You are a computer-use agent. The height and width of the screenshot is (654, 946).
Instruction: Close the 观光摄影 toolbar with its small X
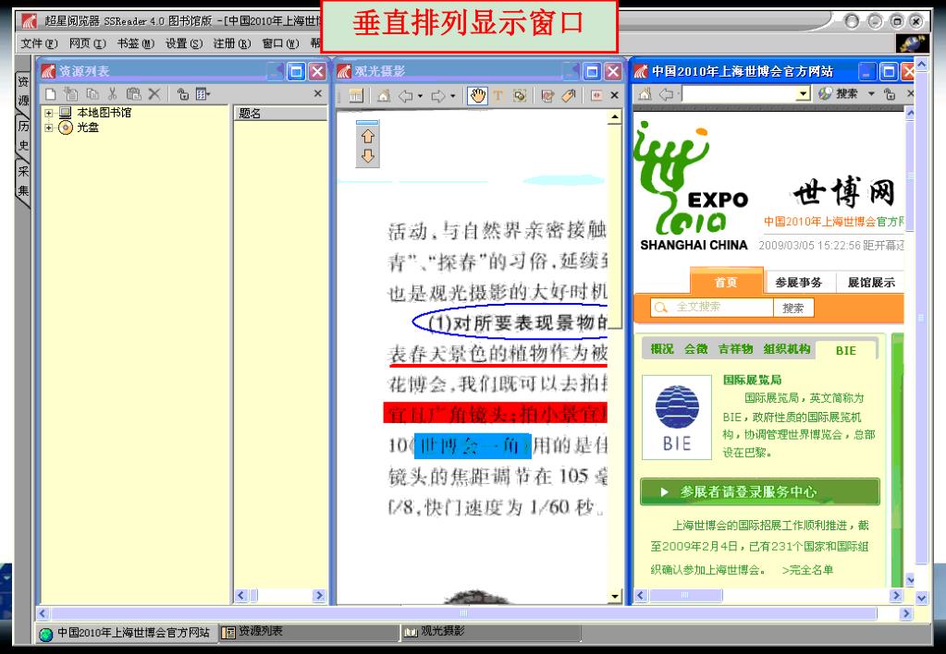[x=614, y=95]
